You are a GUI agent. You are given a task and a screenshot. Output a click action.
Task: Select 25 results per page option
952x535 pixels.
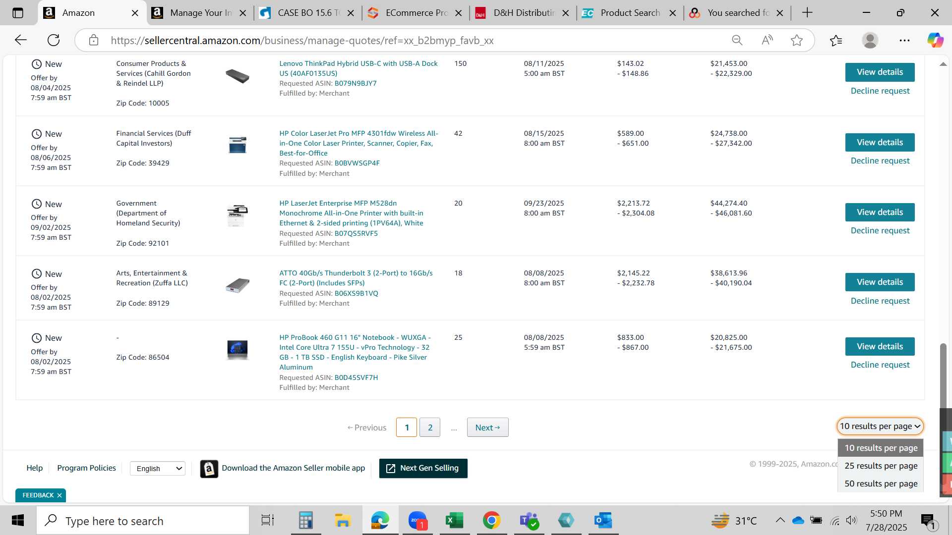pyautogui.click(x=881, y=466)
